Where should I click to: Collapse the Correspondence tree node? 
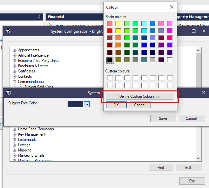pos(15,82)
